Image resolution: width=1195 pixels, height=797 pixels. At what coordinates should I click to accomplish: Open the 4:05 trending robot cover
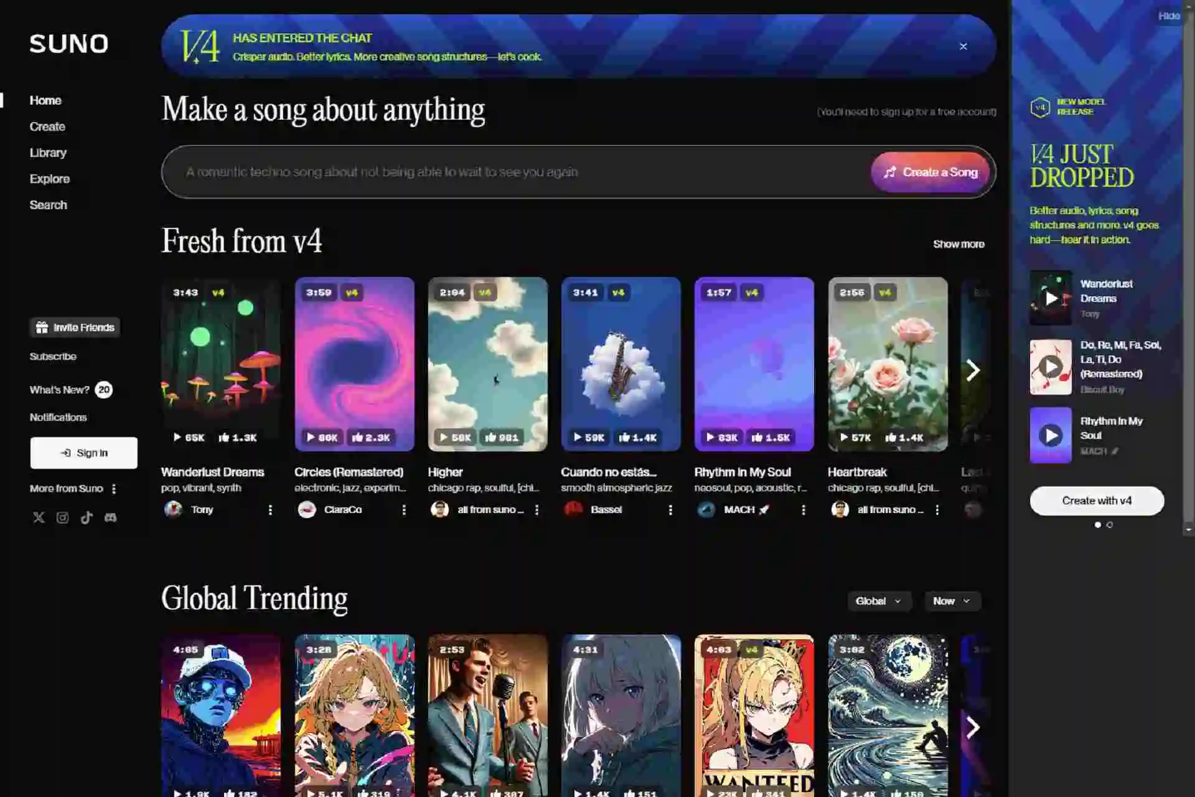pos(221,716)
